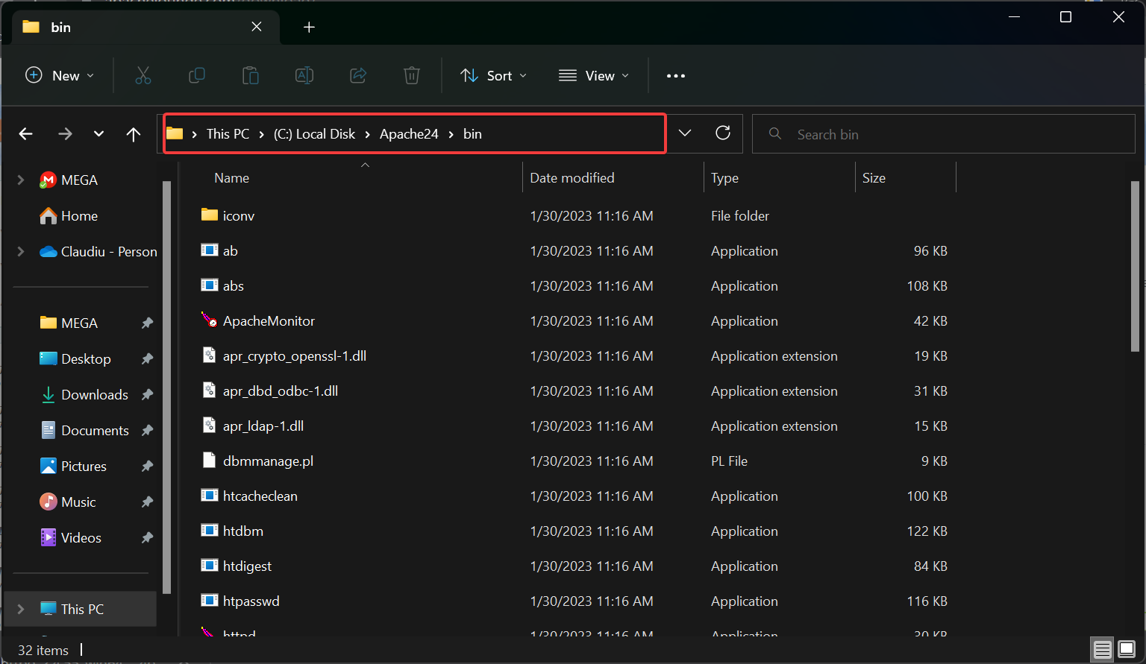This screenshot has width=1146, height=664.
Task: Refresh the current folder view
Action: point(722,133)
